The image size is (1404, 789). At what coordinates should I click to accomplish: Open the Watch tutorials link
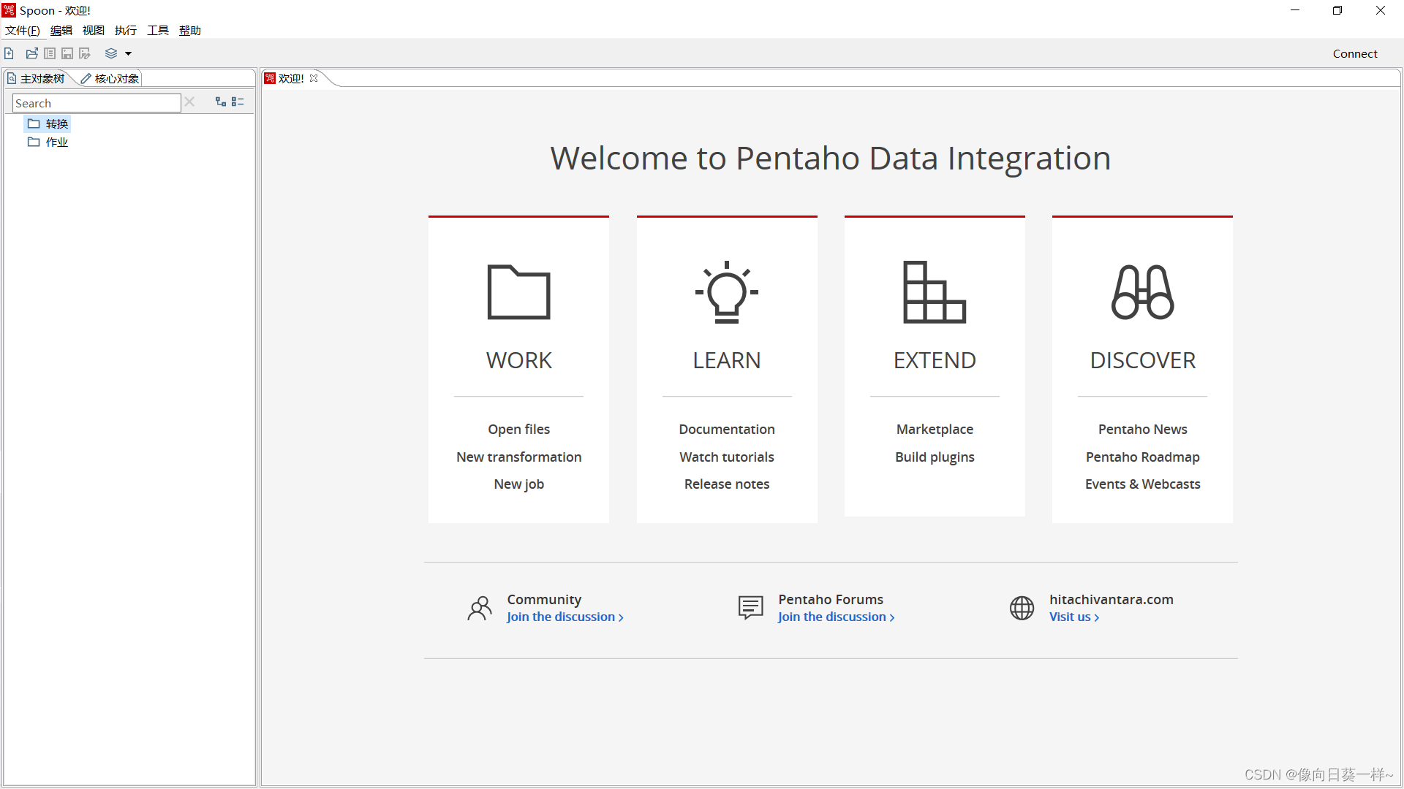click(x=727, y=457)
